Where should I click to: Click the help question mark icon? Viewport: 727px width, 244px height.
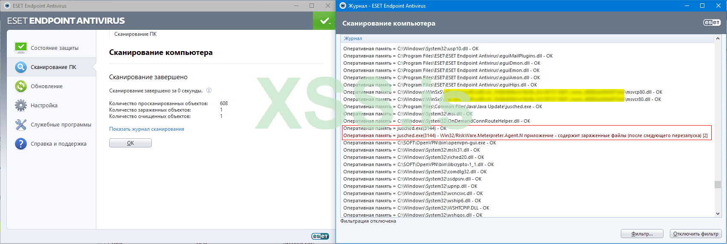pos(20,144)
